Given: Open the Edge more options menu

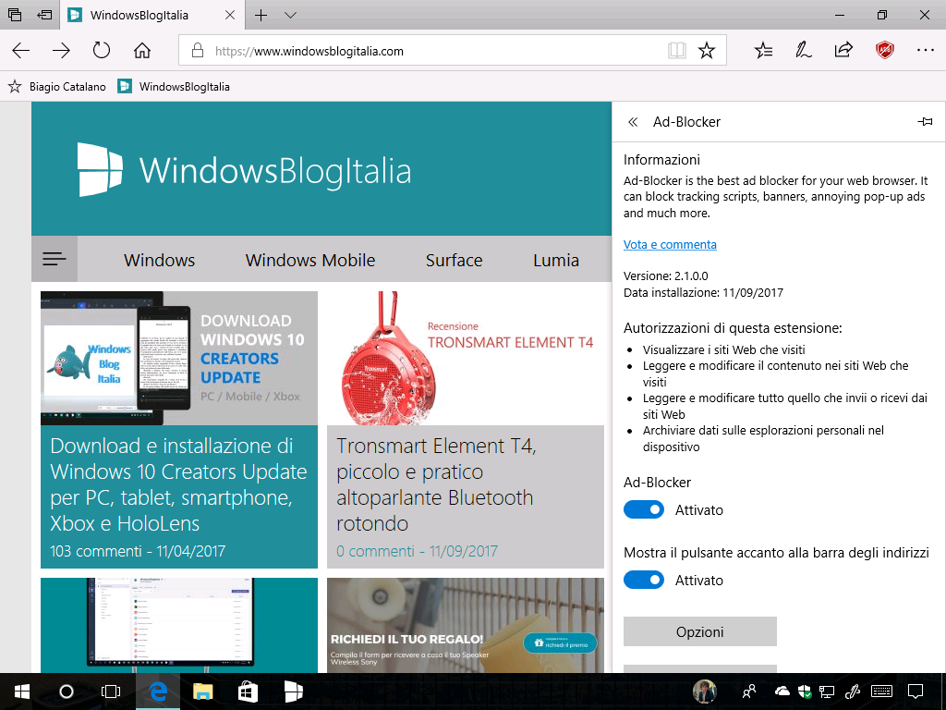Looking at the screenshot, I should (x=925, y=50).
